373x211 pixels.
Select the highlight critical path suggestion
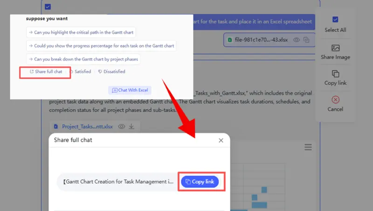click(82, 33)
